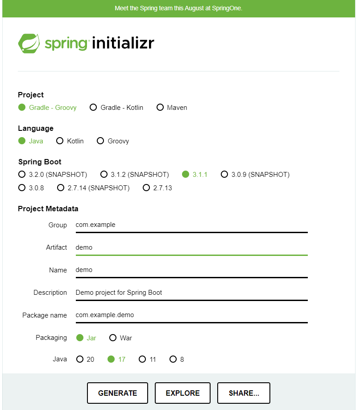
Task: Select Spring Boot 3.2.0 (SNAPSHOT)
Action: (53, 175)
